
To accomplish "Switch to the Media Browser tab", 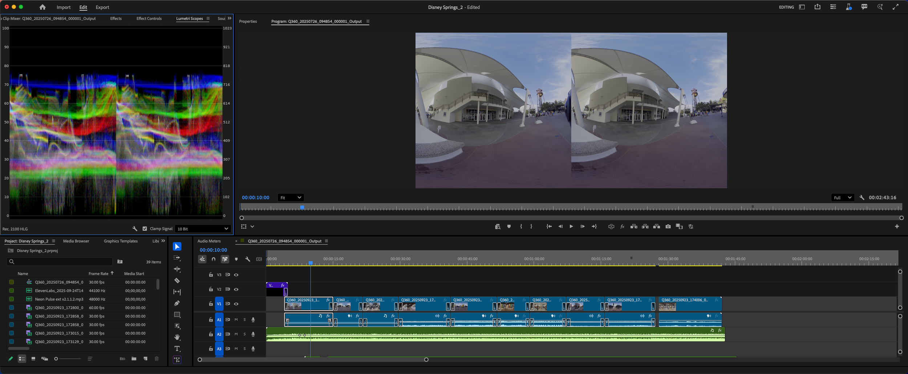I will pyautogui.click(x=76, y=241).
